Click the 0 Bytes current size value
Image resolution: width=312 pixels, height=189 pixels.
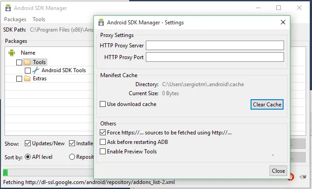tap(170, 93)
